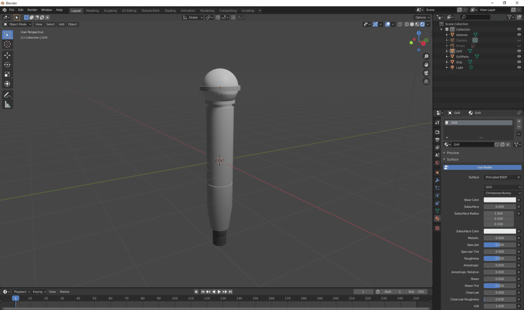Open the Scene properties tab
The image size is (524, 310).
coord(437,155)
